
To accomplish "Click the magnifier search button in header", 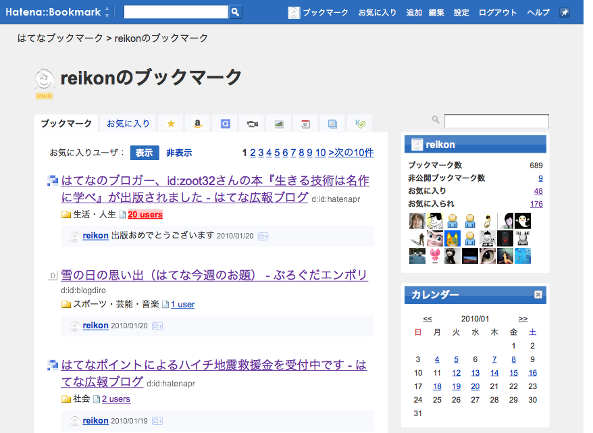I will 235,12.
